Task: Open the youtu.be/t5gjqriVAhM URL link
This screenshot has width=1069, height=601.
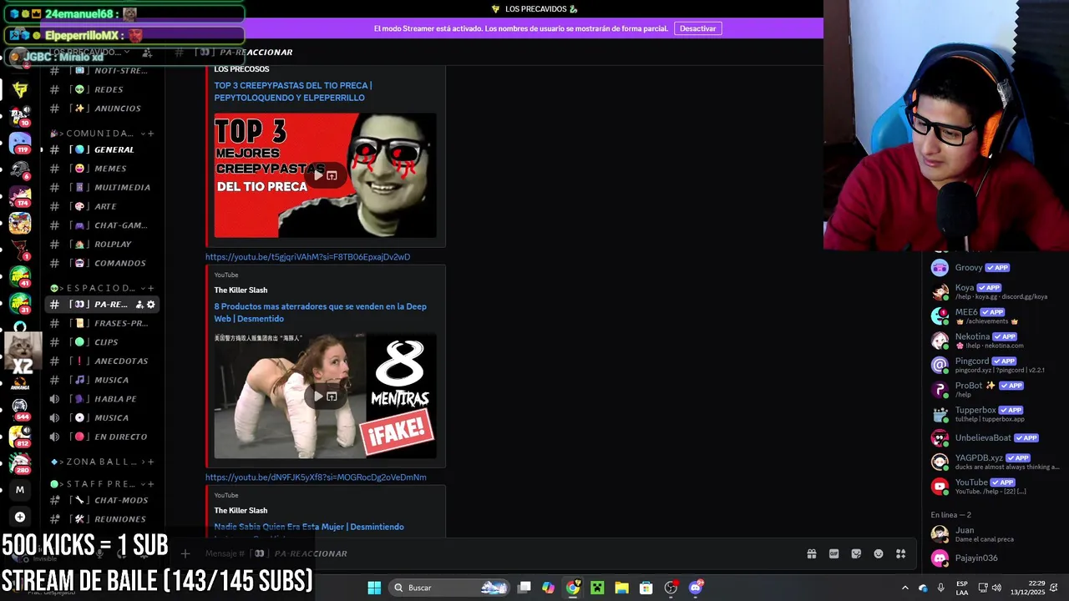Action: [307, 257]
